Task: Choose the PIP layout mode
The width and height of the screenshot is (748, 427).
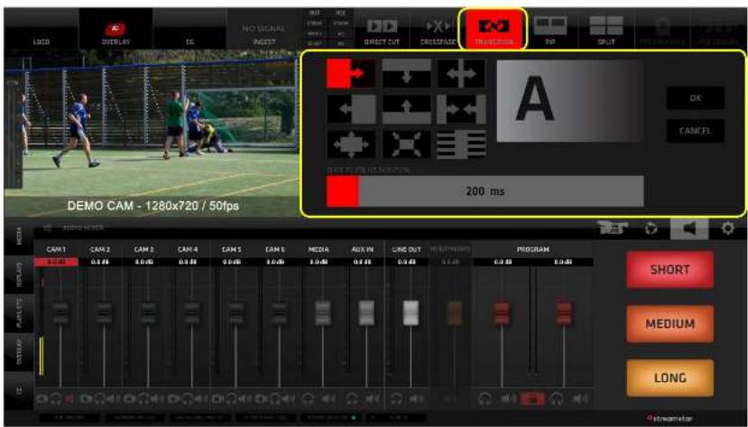Action: 550,30
